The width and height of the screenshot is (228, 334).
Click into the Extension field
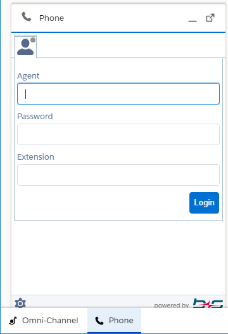pyautogui.click(x=118, y=175)
